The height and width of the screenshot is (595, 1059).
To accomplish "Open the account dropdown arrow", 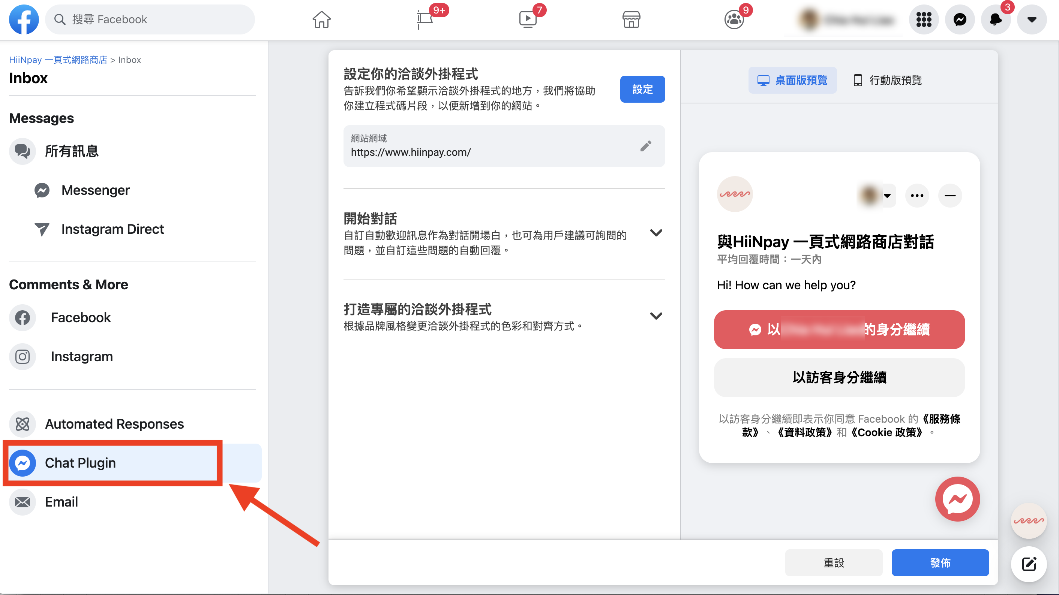I will click(x=1032, y=19).
